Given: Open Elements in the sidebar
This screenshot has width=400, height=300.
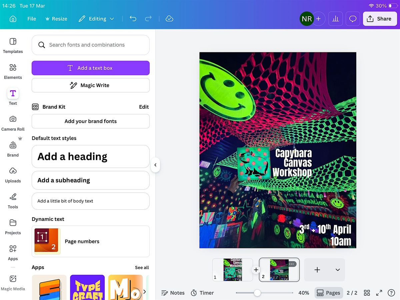Looking at the screenshot, I should 13,71.
